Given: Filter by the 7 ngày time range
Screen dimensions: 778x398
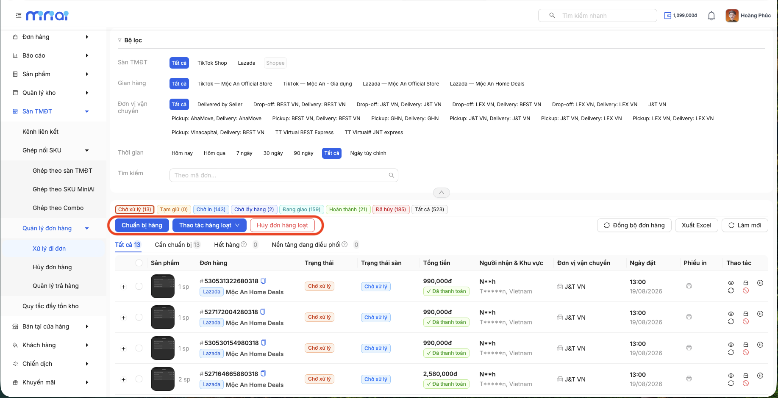Looking at the screenshot, I should tap(245, 153).
